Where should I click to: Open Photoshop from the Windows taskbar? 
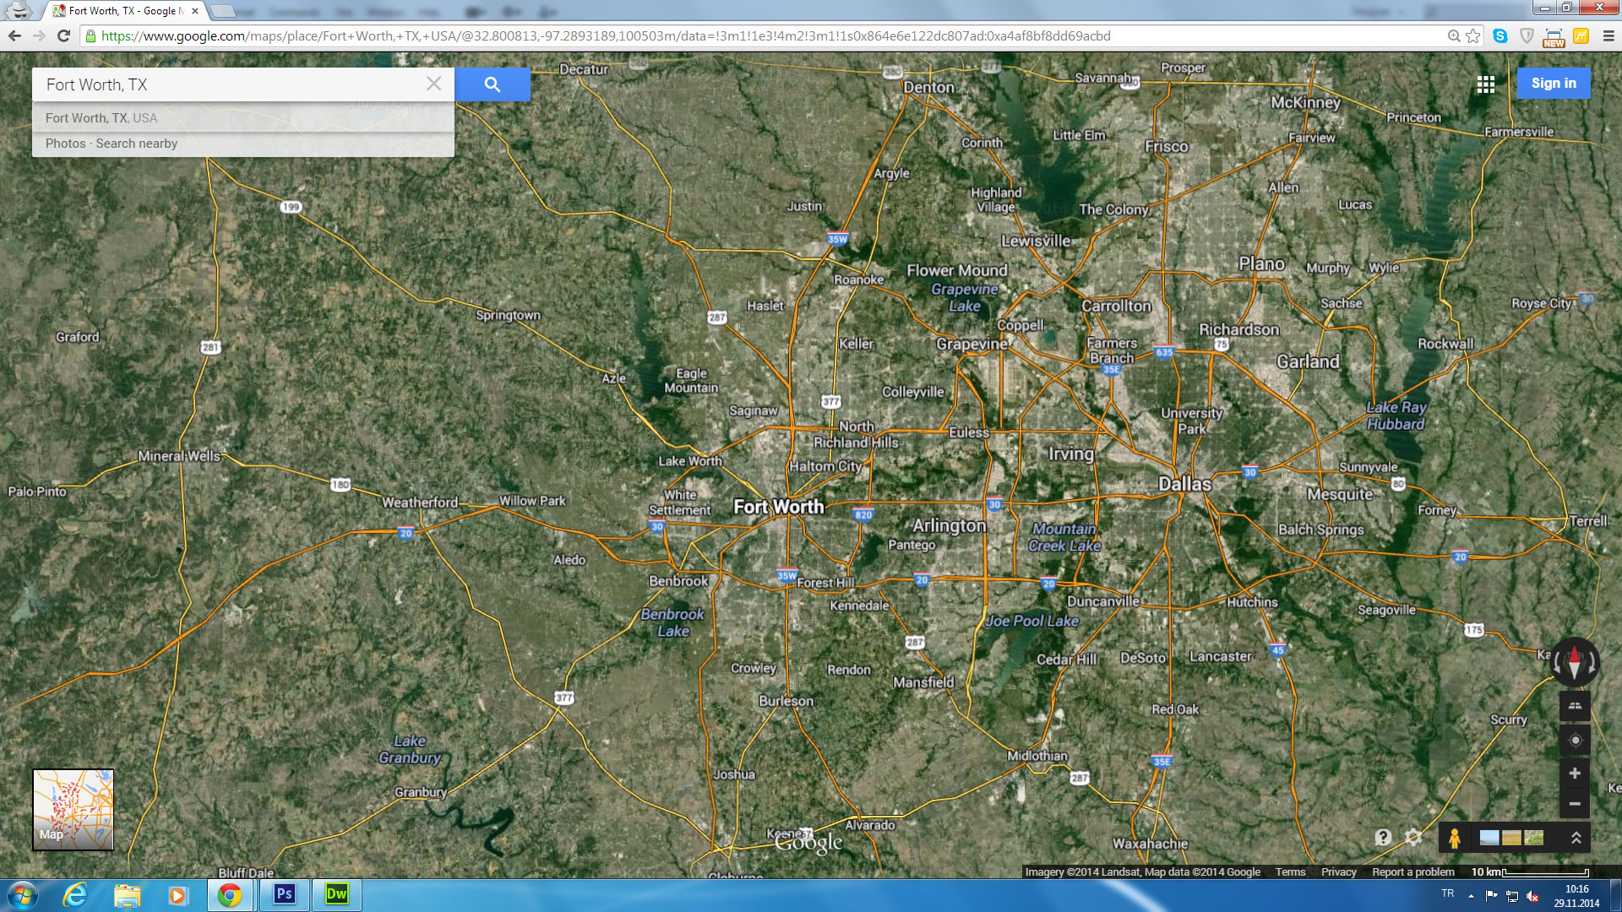pos(284,894)
